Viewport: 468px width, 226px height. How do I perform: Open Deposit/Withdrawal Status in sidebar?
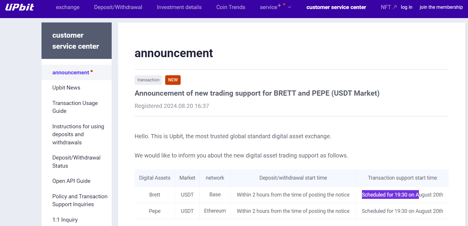pos(76,162)
